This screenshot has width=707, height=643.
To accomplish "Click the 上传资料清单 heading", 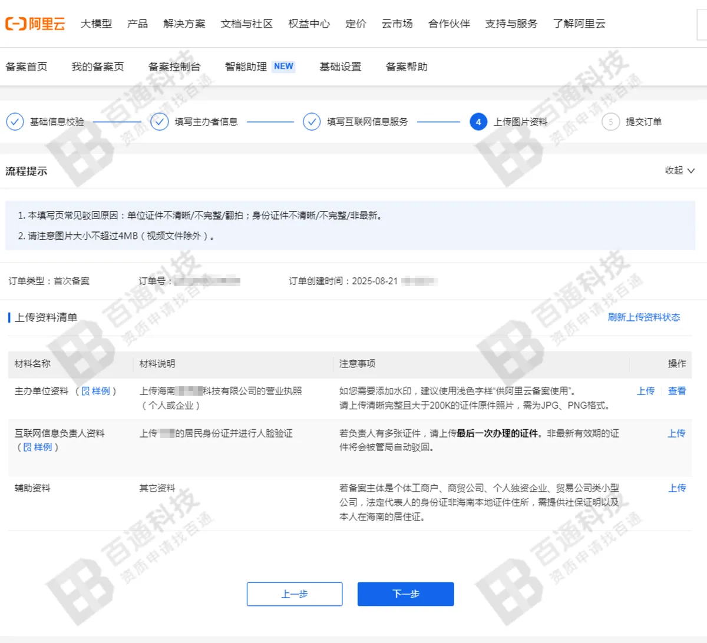I will tap(46, 317).
